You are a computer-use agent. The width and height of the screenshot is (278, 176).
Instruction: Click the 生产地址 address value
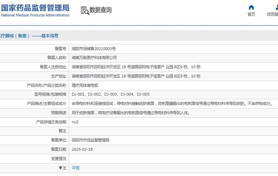[x=136, y=76]
